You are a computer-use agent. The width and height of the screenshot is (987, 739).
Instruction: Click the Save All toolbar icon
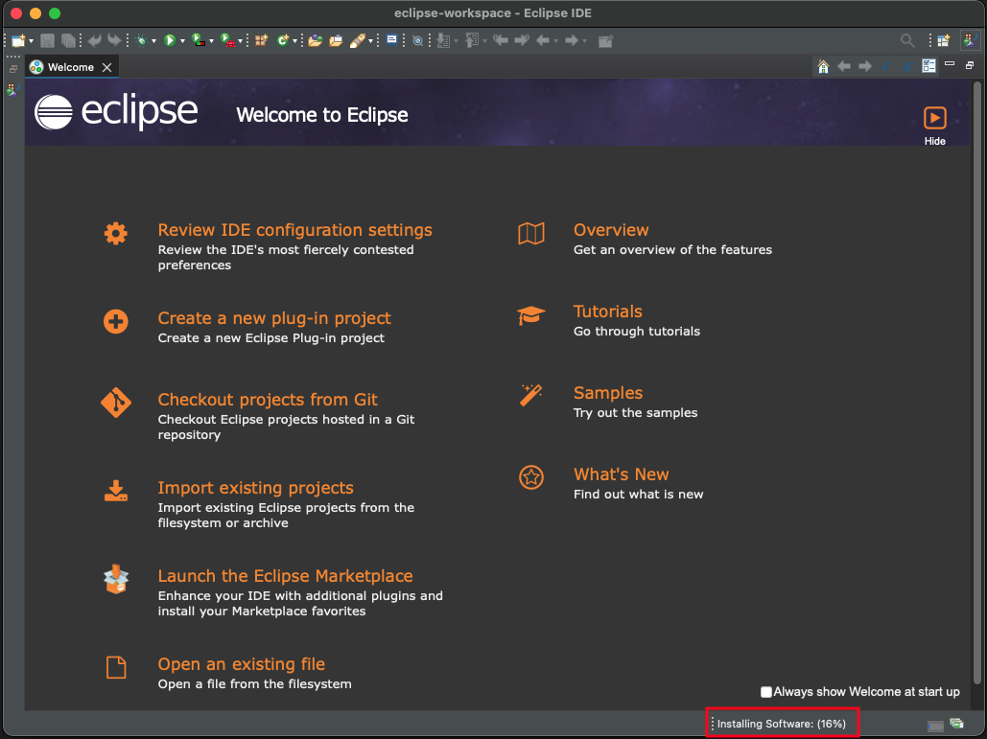(x=68, y=41)
